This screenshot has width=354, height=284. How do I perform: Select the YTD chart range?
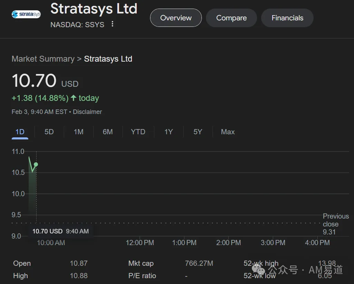(x=138, y=132)
